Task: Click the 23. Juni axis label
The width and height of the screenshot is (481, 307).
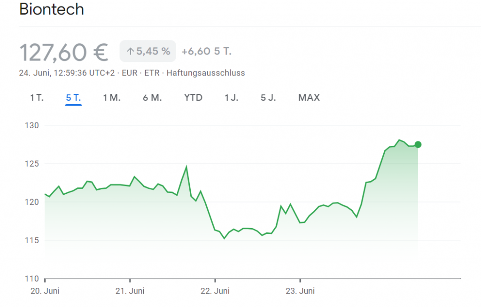Action: coord(300,291)
